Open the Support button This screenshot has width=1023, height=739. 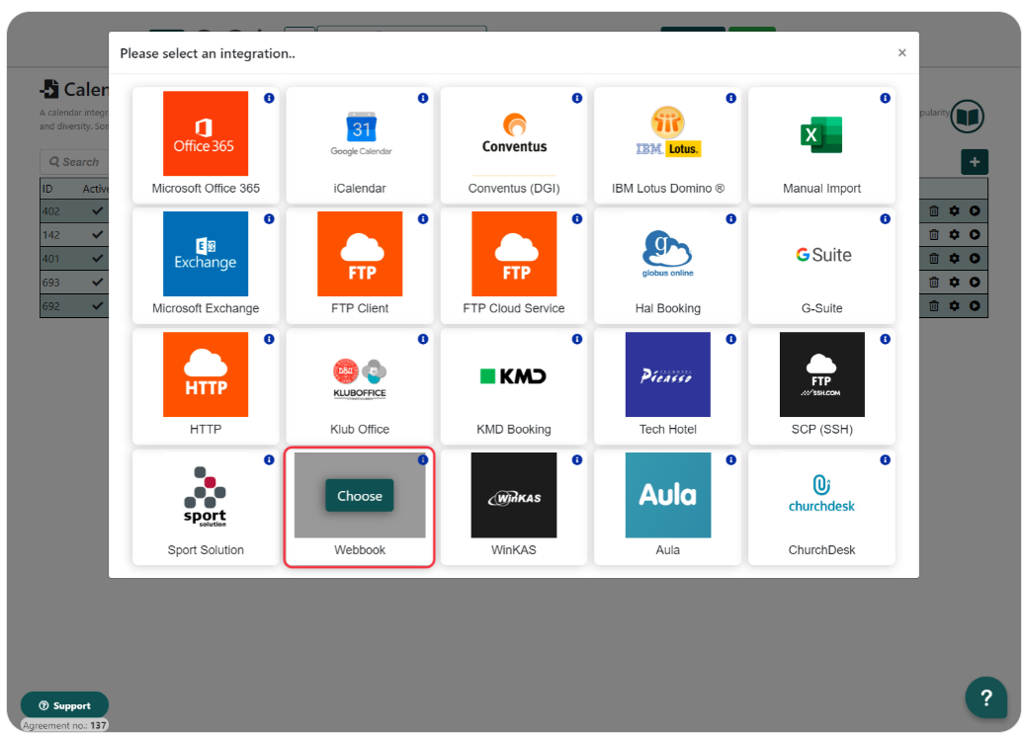pyautogui.click(x=64, y=705)
